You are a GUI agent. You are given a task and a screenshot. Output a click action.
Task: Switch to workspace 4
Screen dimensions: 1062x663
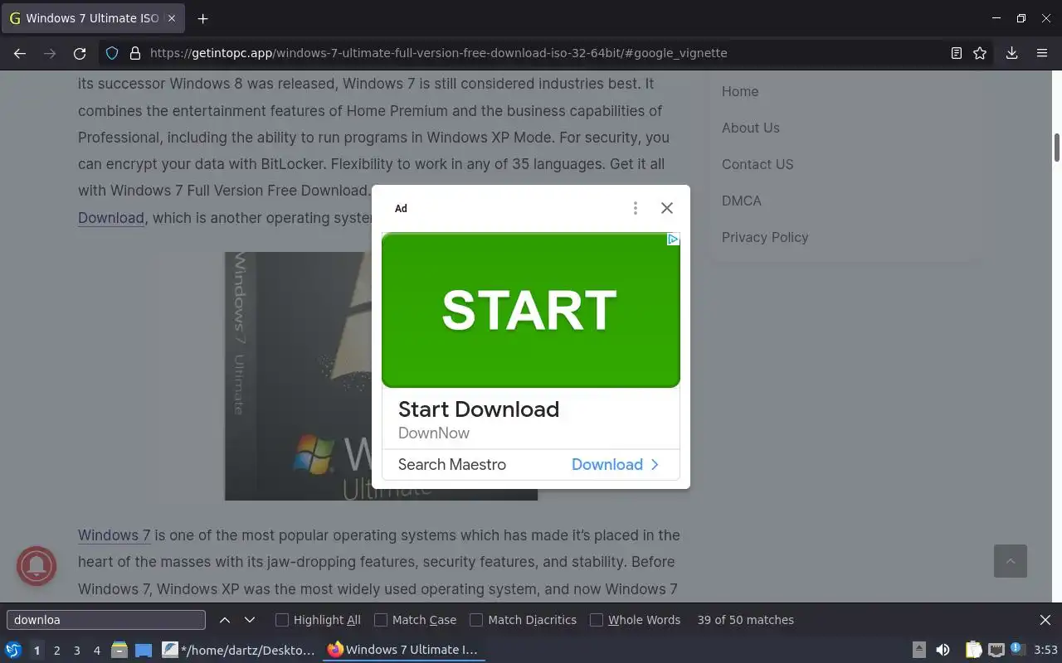[96, 651]
